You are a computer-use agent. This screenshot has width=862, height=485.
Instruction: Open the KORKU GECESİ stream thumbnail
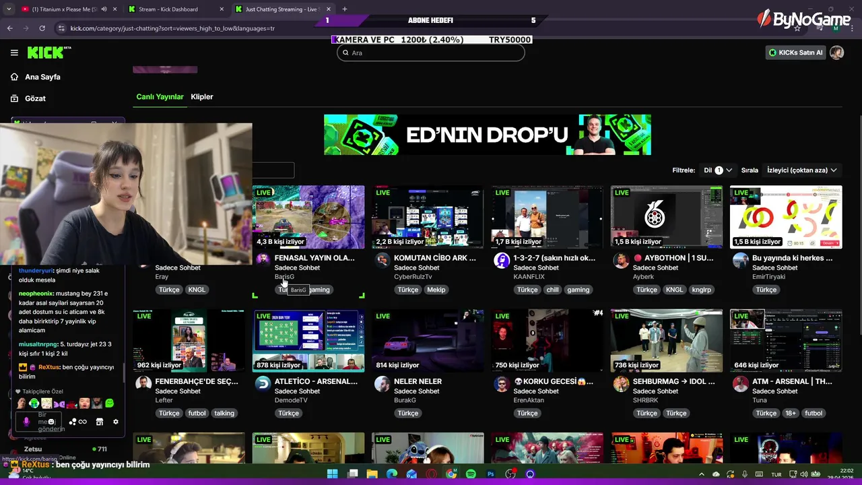point(547,341)
